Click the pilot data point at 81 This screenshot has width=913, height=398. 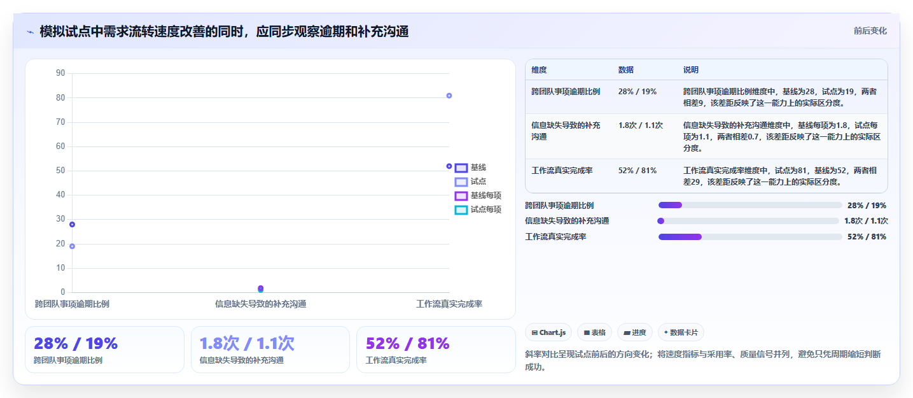point(449,96)
